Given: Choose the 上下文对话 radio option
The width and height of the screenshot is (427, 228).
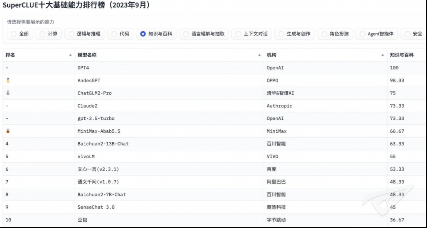Looking at the screenshot, I should 238,34.
